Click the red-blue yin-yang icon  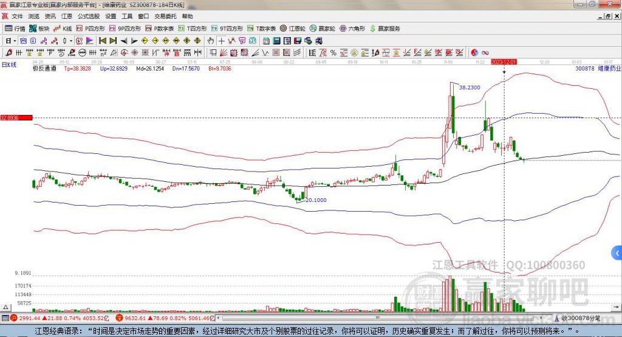pos(474,52)
